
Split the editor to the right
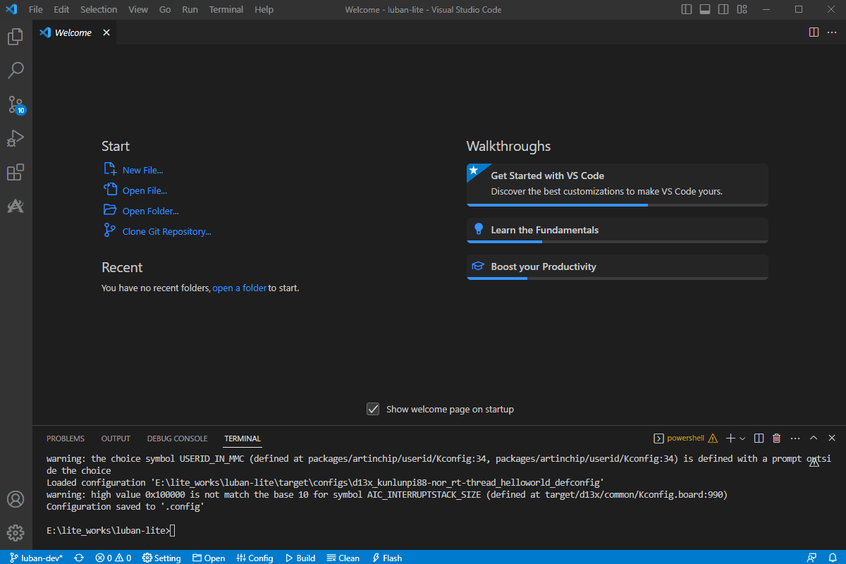click(x=814, y=32)
